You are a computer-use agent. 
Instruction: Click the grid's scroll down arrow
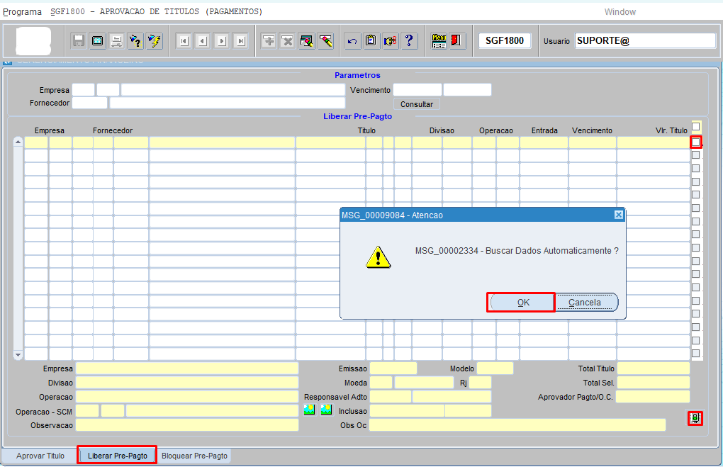18,354
